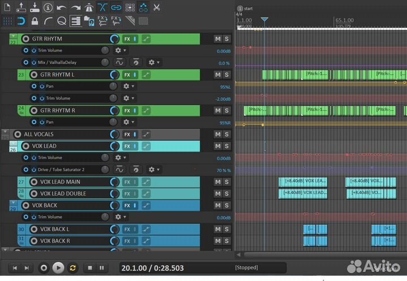This screenshot has height=281, width=407.
Task: Click the scissors split icon
Action: [157, 7]
